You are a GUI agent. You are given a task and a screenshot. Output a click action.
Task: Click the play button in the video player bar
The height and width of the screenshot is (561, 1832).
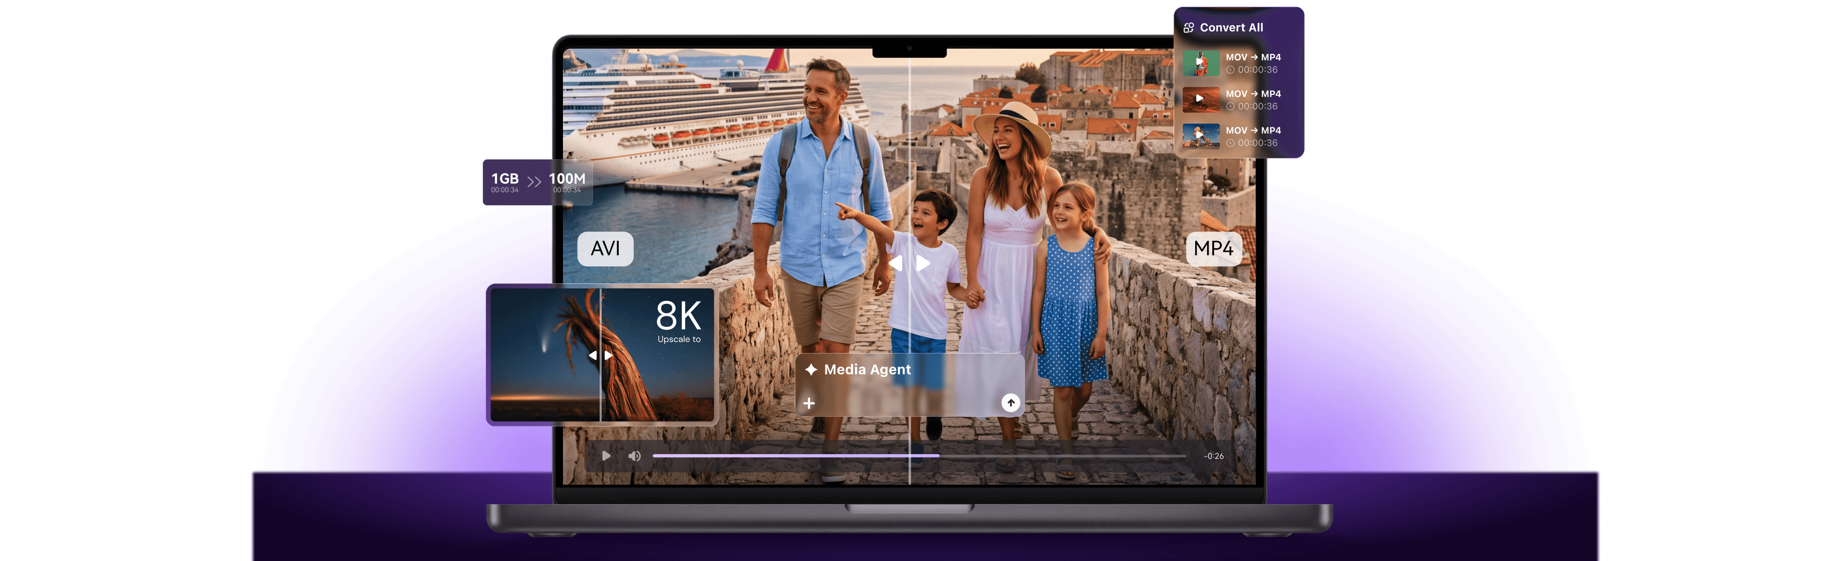pos(606,456)
